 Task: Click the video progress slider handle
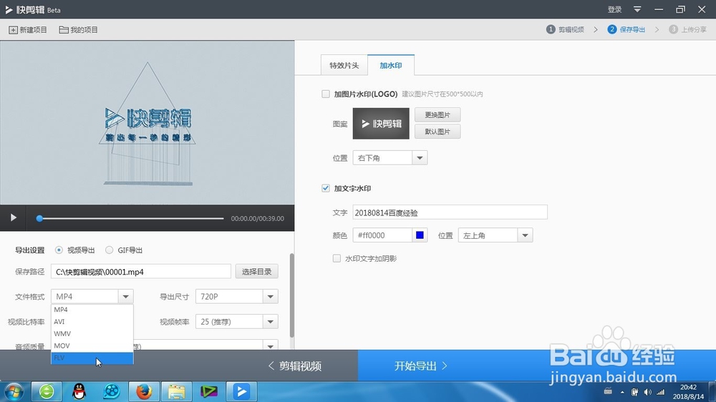(x=39, y=218)
